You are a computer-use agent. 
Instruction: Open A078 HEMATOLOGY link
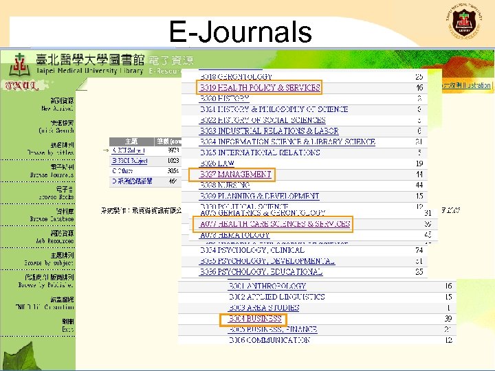tap(235, 235)
